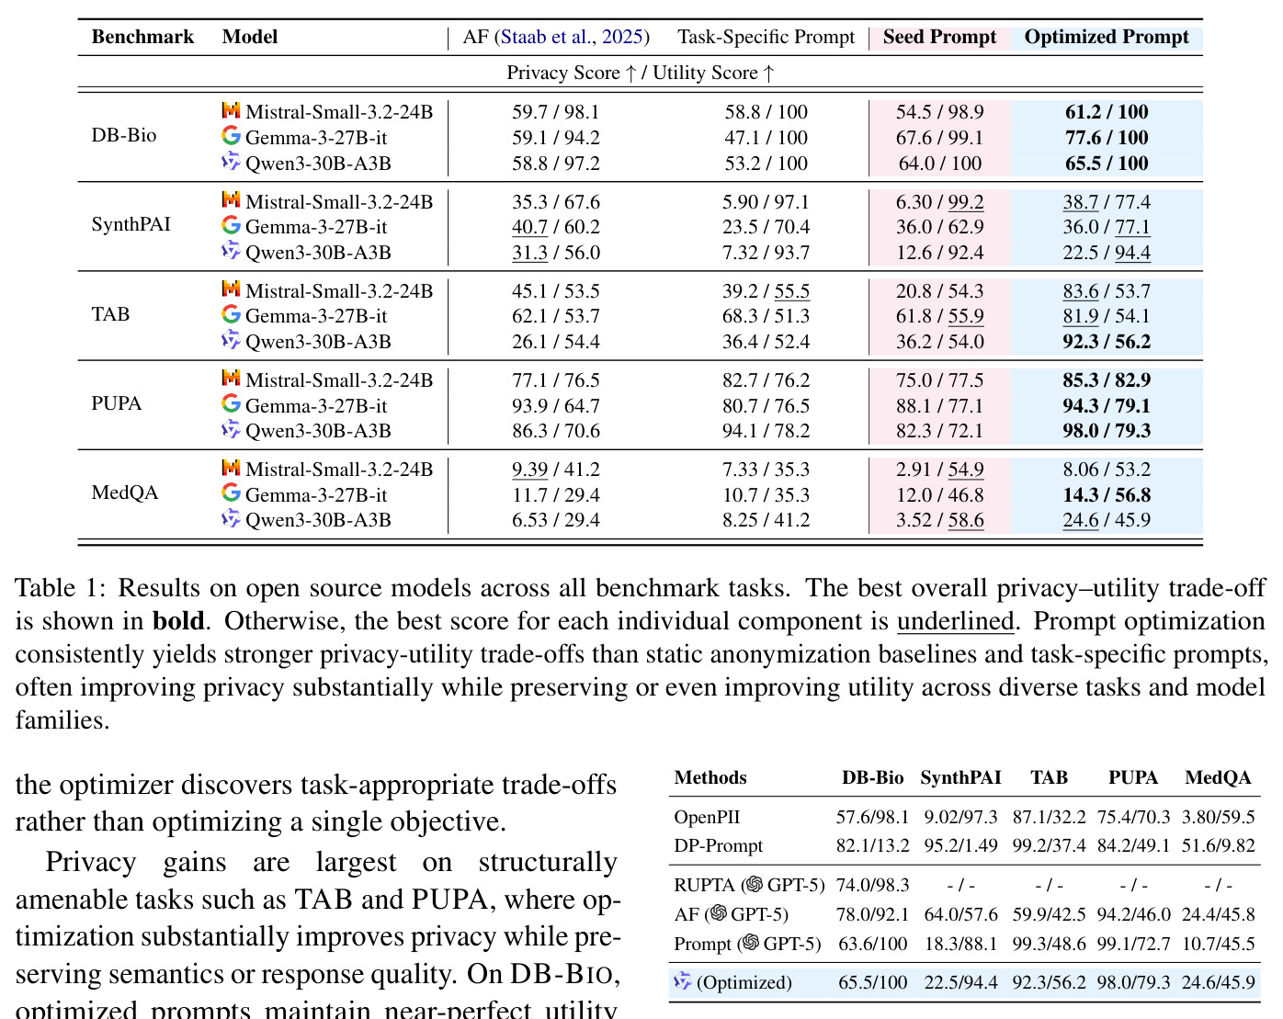This screenshot has height=1019, width=1283.
Task: Select the DP-Prompt method row label
Action: point(719,845)
